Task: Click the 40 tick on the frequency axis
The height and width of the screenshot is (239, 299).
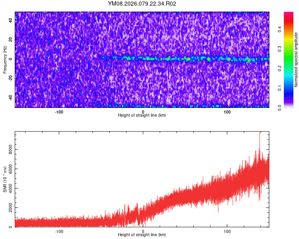Action: pos(11,20)
